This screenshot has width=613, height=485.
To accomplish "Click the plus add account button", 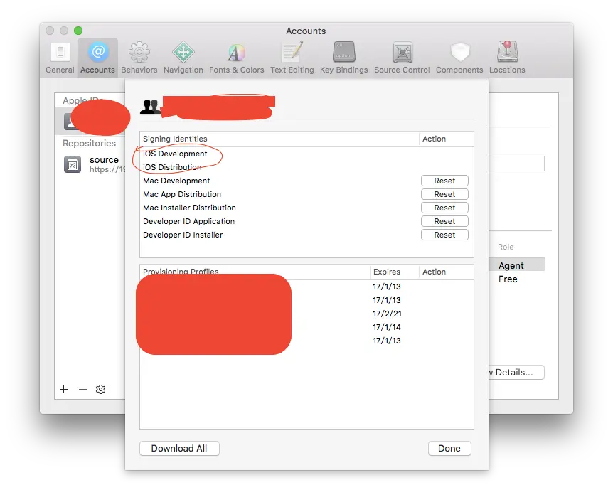I will [x=64, y=389].
